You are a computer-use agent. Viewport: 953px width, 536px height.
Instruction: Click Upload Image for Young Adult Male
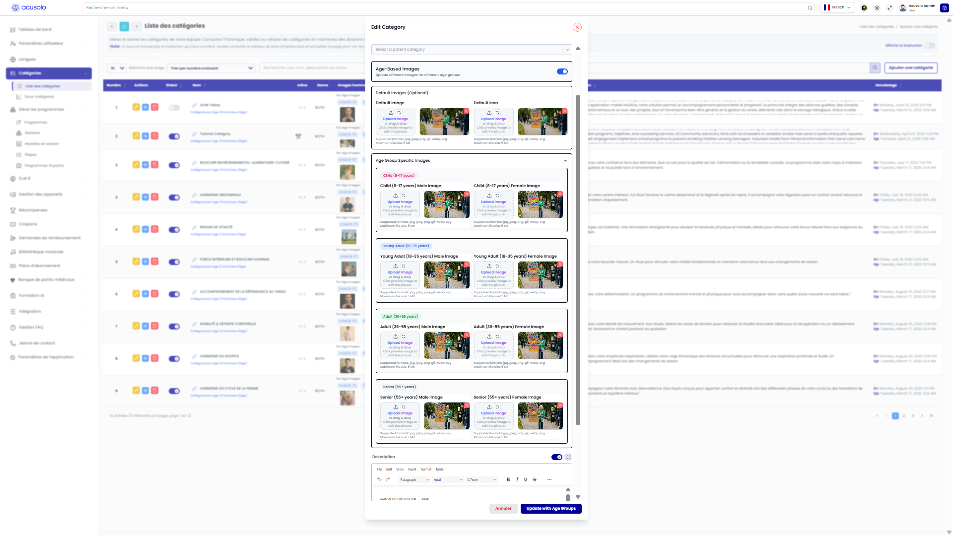(400, 272)
